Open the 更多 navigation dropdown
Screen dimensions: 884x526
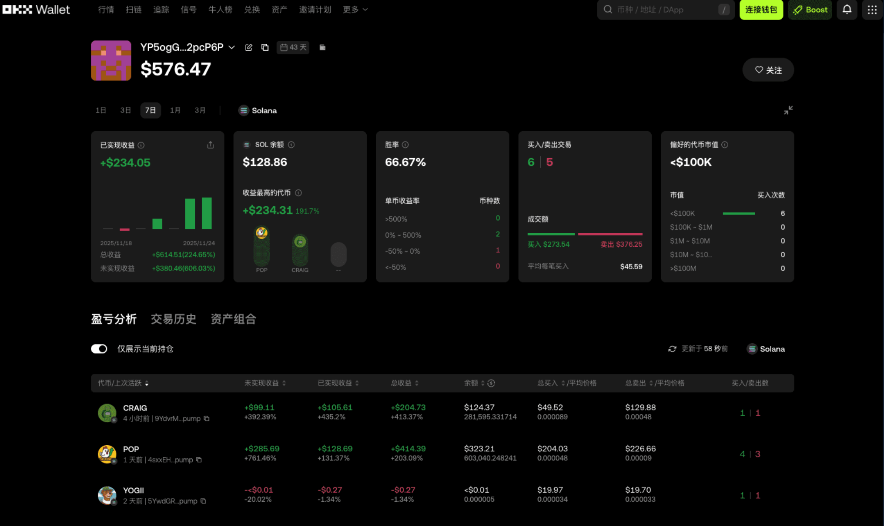pos(355,10)
